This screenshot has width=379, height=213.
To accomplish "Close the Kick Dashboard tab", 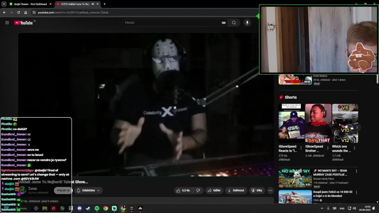I will tap(50, 4).
